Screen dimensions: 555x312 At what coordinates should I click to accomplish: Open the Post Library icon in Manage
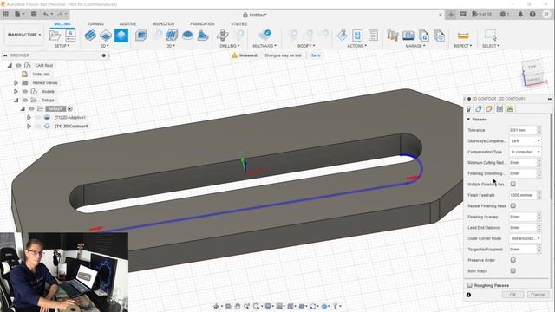click(424, 36)
